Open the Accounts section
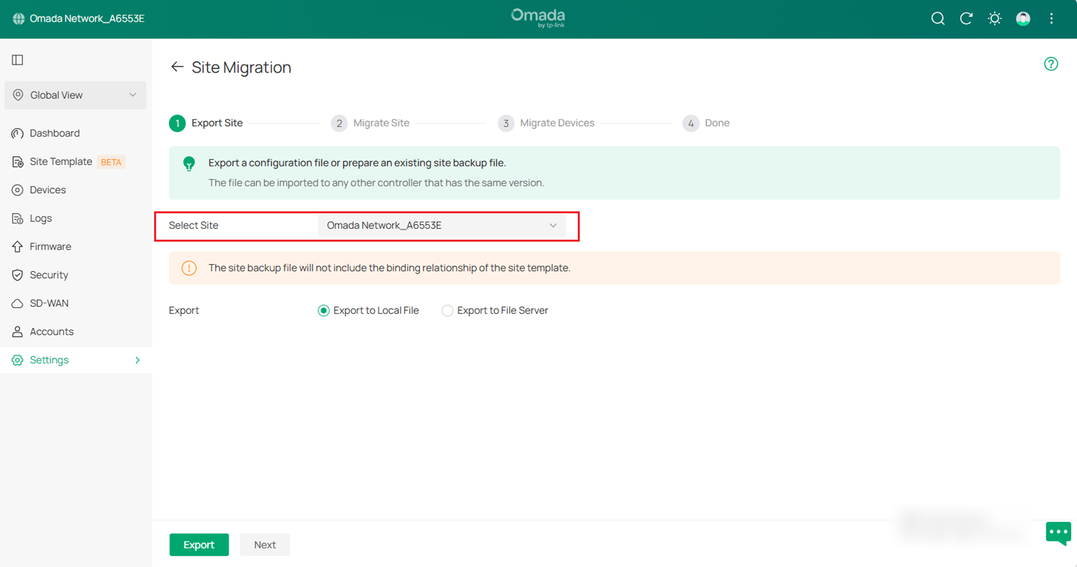The height and width of the screenshot is (567, 1077). 52,331
